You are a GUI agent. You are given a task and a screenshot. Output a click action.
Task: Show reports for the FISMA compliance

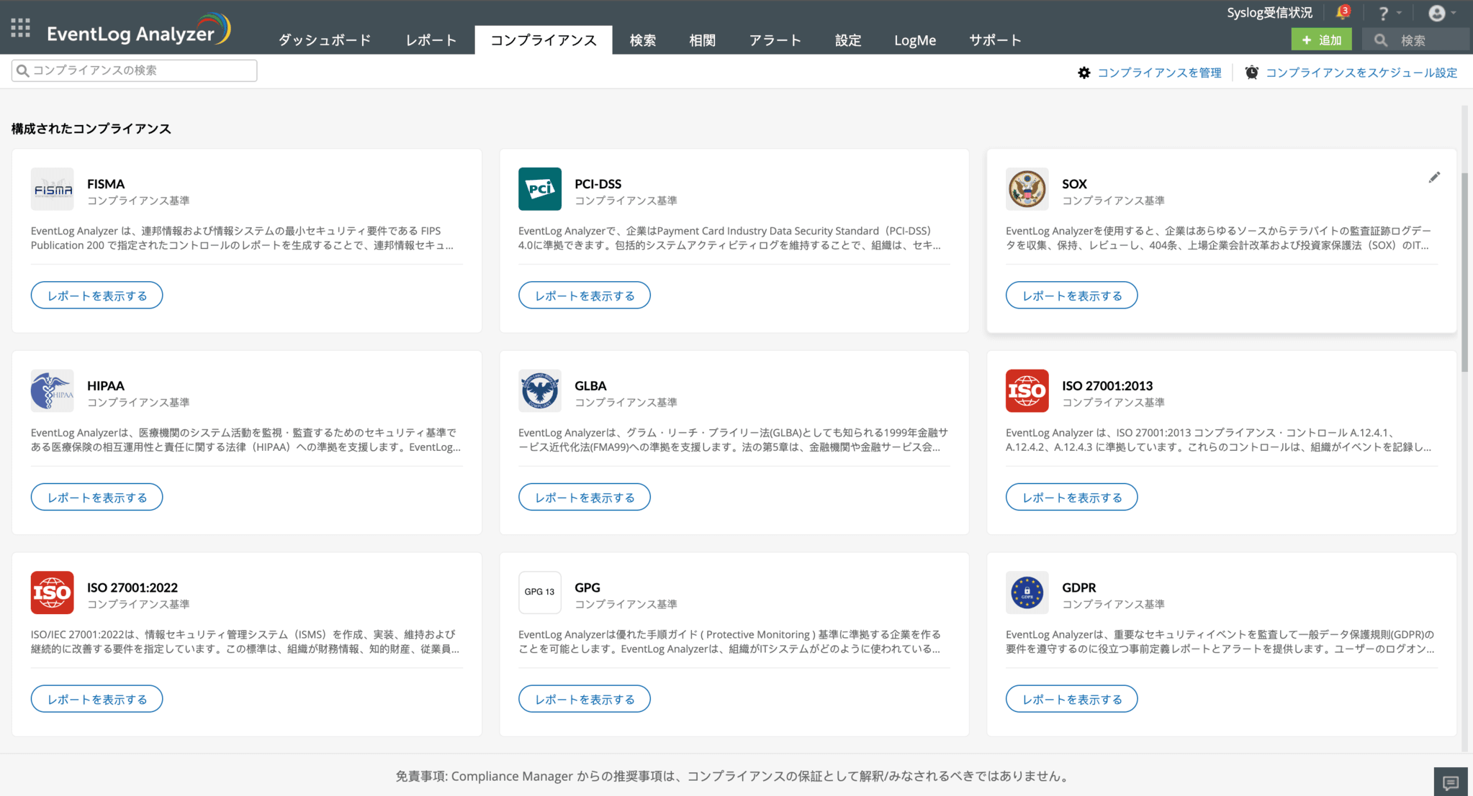96,296
